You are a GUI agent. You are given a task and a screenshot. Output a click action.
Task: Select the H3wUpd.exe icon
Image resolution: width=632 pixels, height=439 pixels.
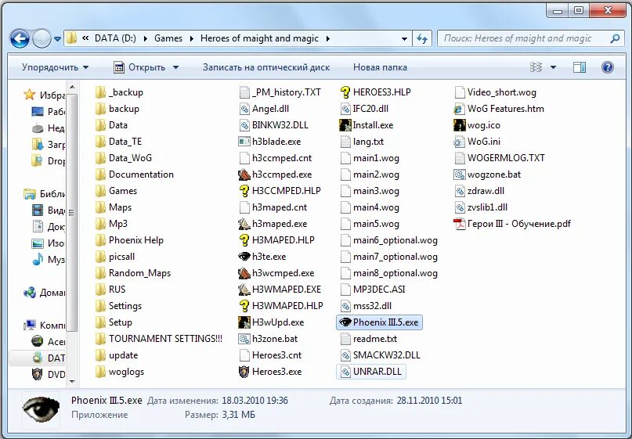pos(244,322)
